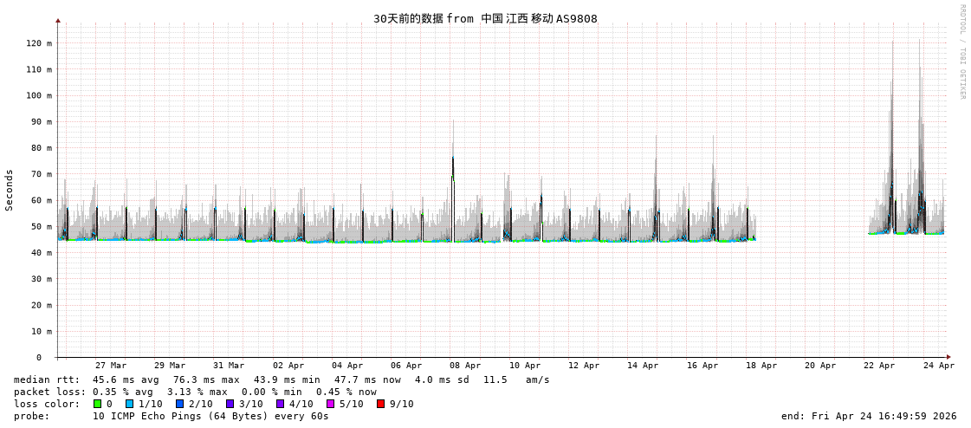971x428 pixels.
Task: Click the packet loss statistics line
Action: click(x=195, y=392)
